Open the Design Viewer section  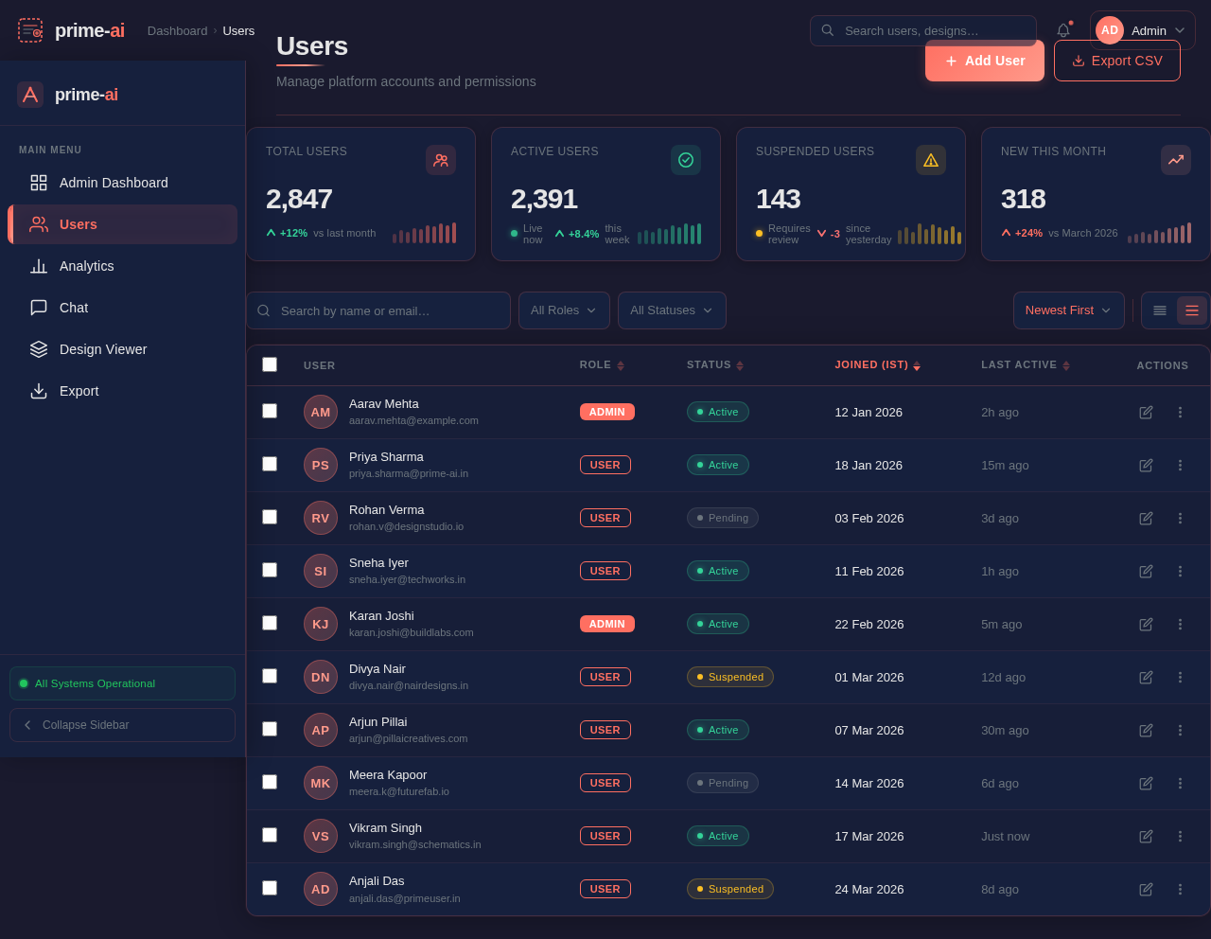103,349
